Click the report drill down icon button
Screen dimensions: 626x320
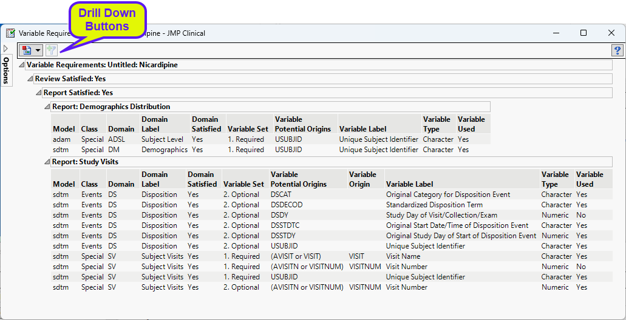point(27,50)
